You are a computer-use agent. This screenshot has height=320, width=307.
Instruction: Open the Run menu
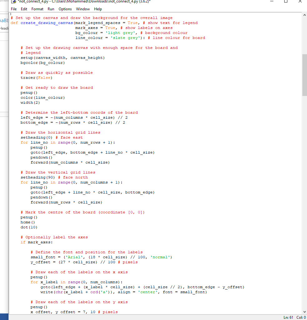(x=51, y=9)
